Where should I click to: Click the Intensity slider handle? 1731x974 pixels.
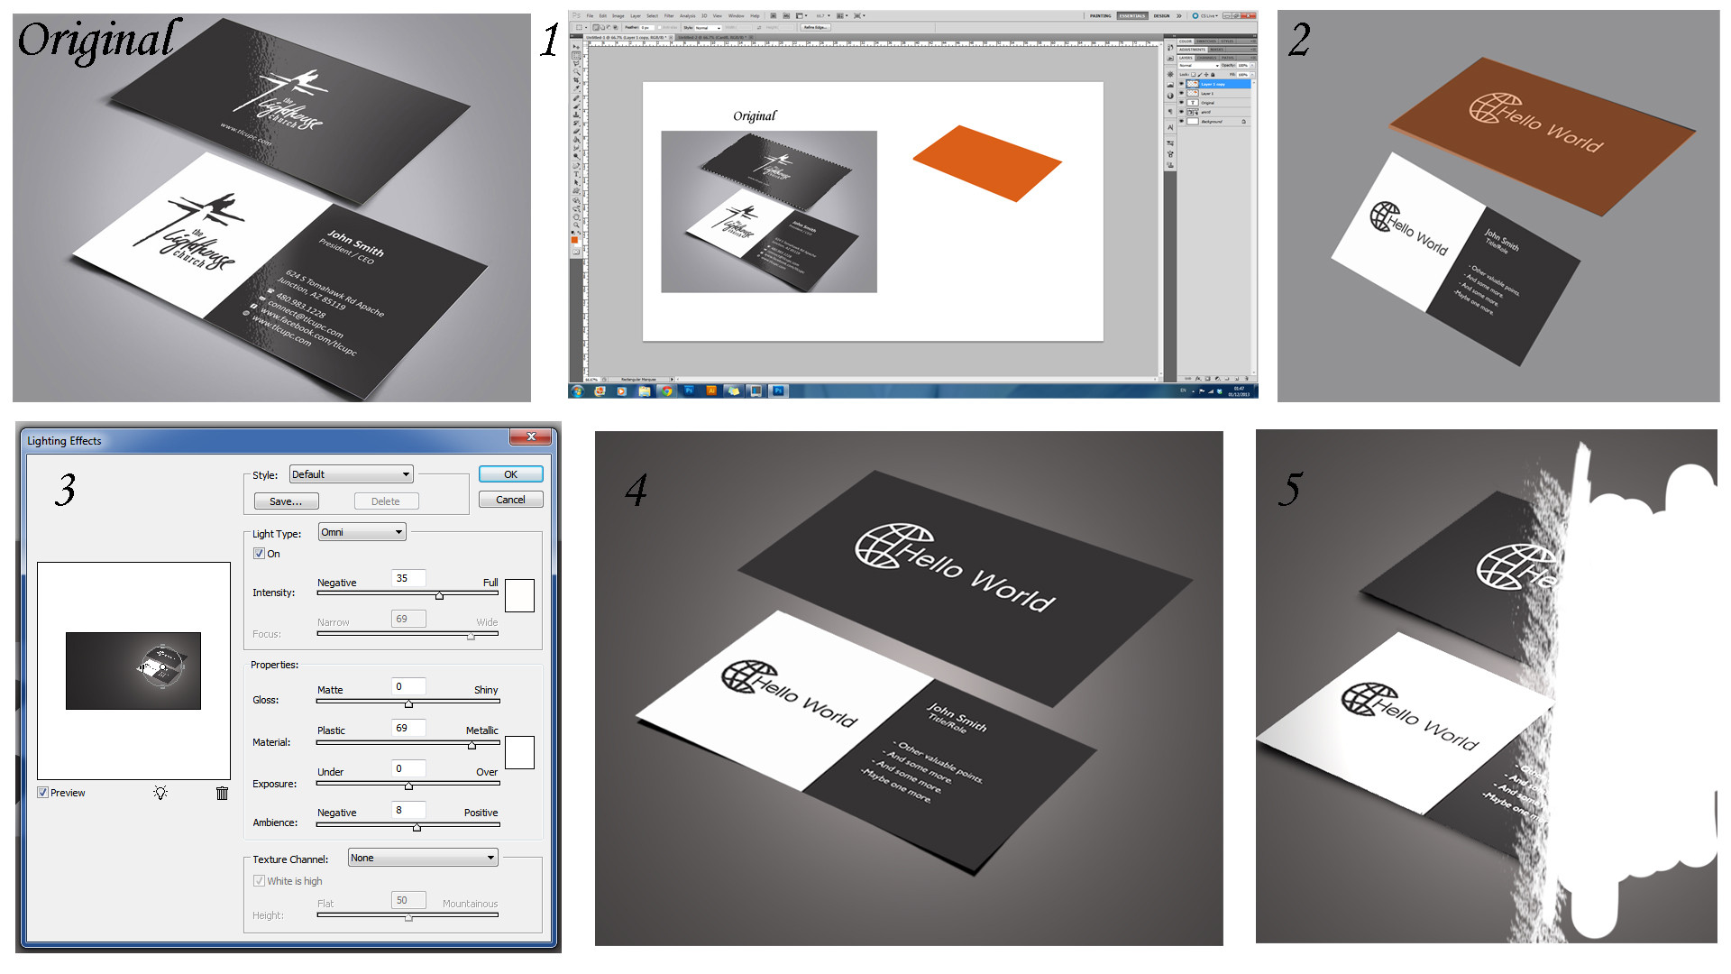click(439, 595)
